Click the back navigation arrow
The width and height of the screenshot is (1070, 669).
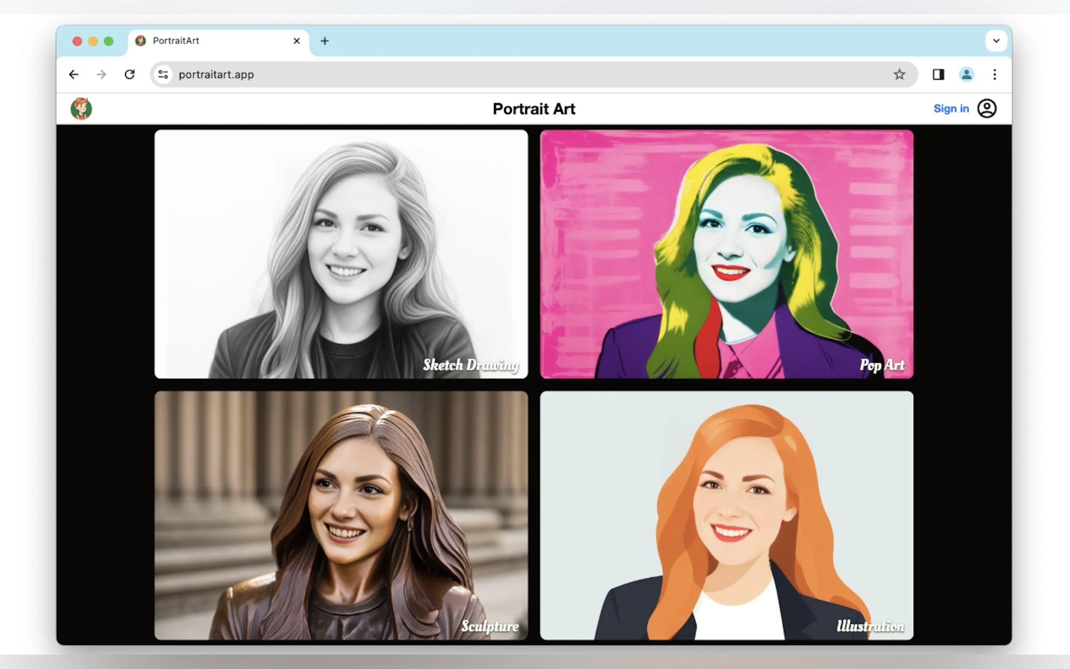[x=73, y=74]
